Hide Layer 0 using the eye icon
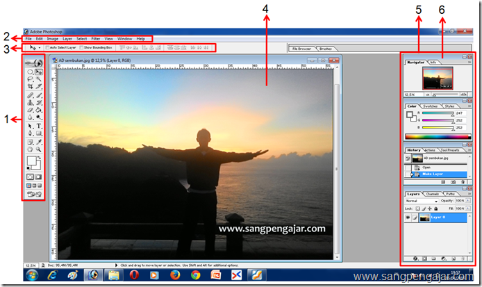This screenshot has height=287, width=482. click(408, 218)
